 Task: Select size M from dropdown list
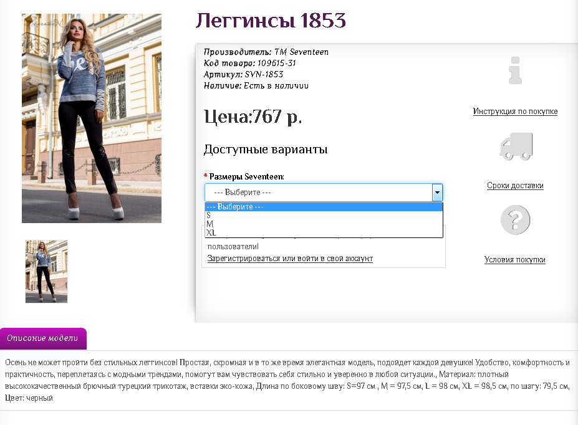click(x=324, y=224)
